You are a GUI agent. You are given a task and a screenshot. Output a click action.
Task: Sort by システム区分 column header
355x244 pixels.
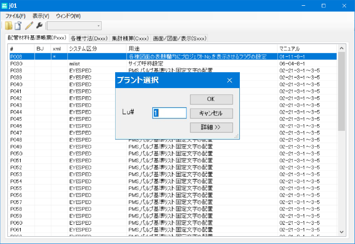tap(97, 49)
